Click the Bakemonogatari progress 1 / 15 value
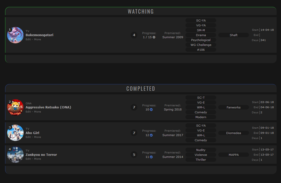The height and width of the screenshot is (183, 281). [x=147, y=37]
